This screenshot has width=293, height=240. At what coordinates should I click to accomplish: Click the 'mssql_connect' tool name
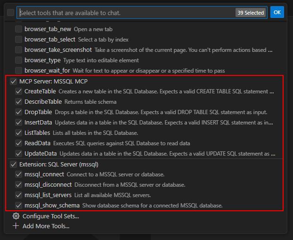pyautogui.click(x=44, y=174)
